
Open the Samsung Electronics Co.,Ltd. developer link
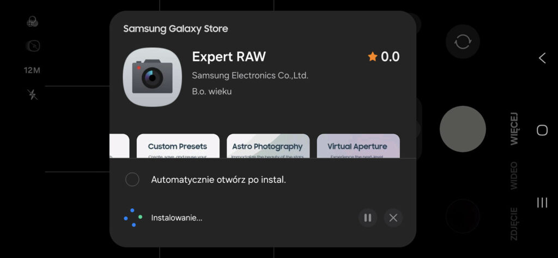tap(250, 76)
